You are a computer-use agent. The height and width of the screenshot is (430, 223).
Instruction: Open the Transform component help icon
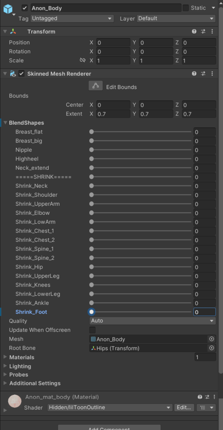point(194,32)
